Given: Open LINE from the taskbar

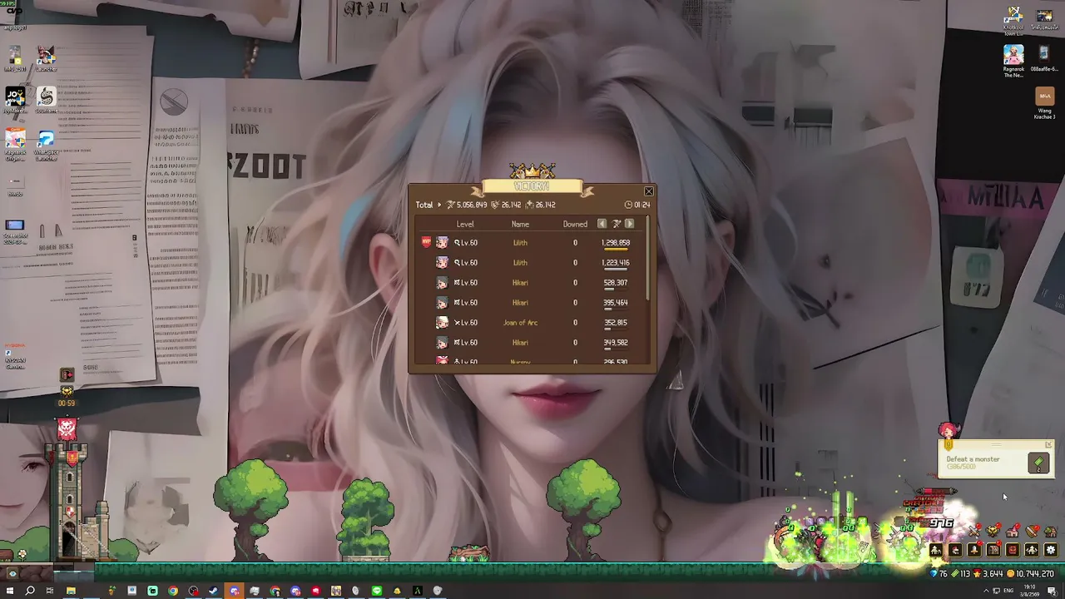Looking at the screenshot, I should pyautogui.click(x=377, y=591).
